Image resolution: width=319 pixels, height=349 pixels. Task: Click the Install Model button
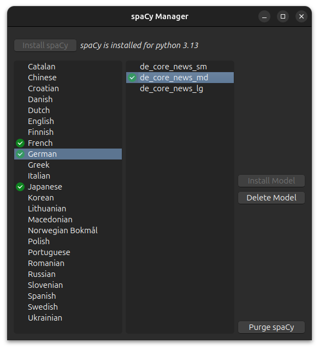271,181
